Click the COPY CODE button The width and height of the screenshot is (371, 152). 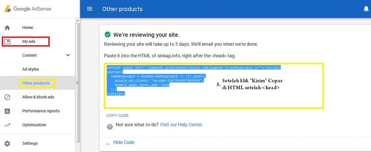coord(117,116)
